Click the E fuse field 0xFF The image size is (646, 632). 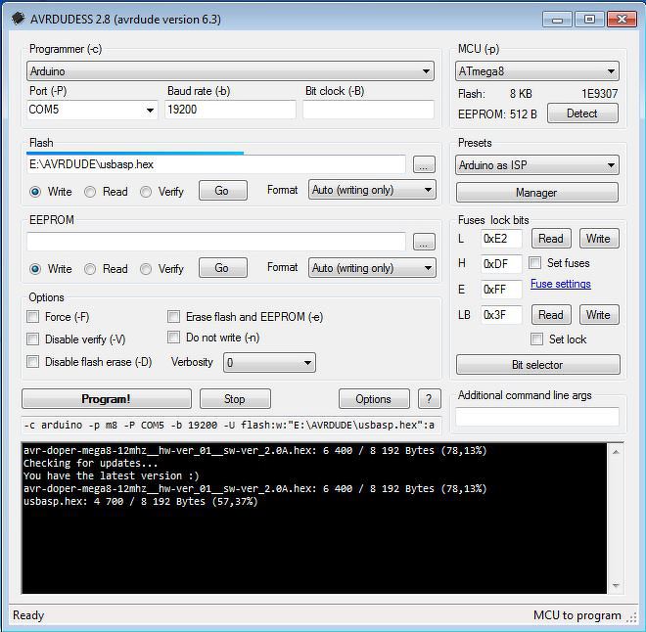point(501,289)
